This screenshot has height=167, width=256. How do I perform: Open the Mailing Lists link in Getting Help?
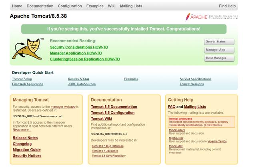195,107
